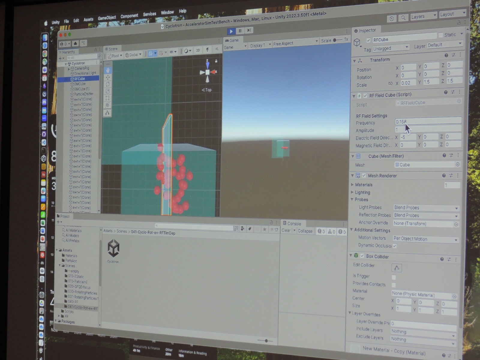Image resolution: width=480 pixels, height=360 pixels.
Task: Toggle the 2D view mode button
Action: [198, 50]
